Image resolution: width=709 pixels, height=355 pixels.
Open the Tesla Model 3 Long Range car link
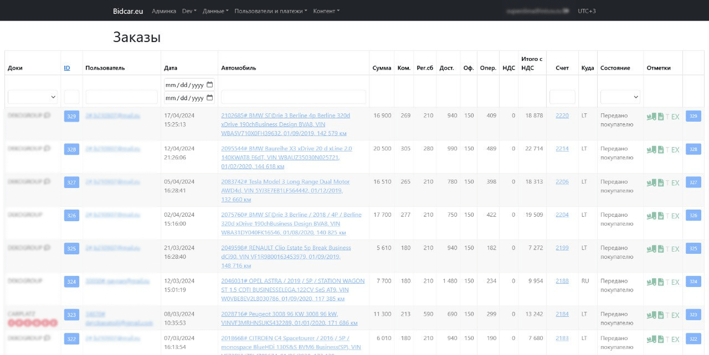point(285,182)
